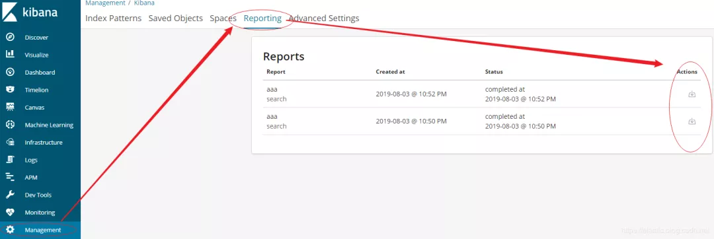Viewport: 714px width, 239px height.
Task: Open the Monitoring heartbeat icon
Action: point(9,212)
